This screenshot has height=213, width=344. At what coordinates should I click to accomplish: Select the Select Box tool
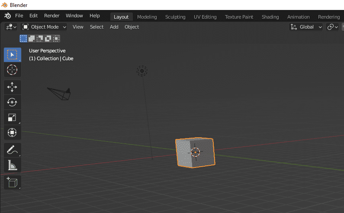pos(12,55)
